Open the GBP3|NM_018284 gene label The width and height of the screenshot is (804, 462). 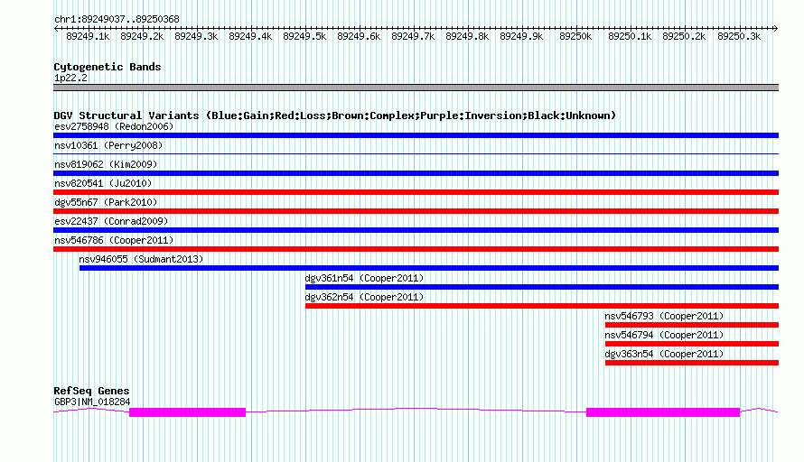pyautogui.click(x=92, y=402)
